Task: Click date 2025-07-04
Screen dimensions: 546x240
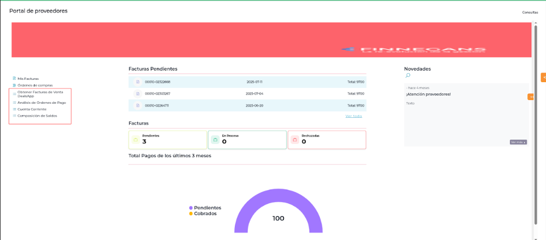Action: (x=254, y=93)
